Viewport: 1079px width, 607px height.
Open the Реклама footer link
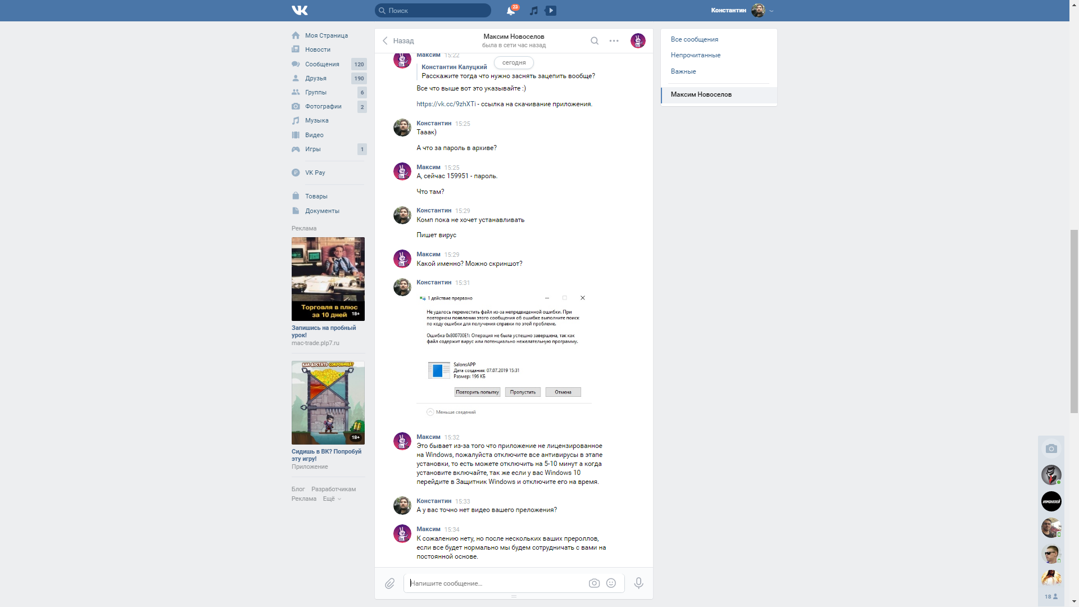[x=304, y=499]
